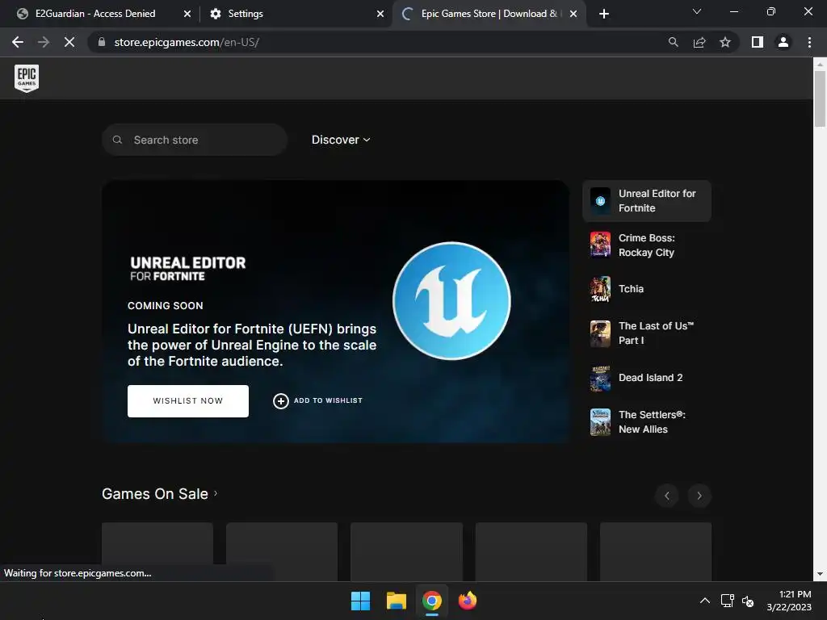Viewport: 827px width, 620px height.
Task: Click the ADD TO WISHLIST label
Action: pyautogui.click(x=328, y=400)
